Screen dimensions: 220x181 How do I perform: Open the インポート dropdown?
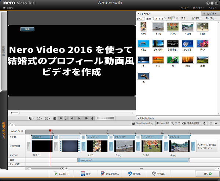[x=210, y=14]
